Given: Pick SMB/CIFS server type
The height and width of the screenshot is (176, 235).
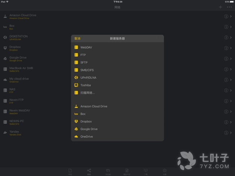Looking at the screenshot, I should coord(117,70).
